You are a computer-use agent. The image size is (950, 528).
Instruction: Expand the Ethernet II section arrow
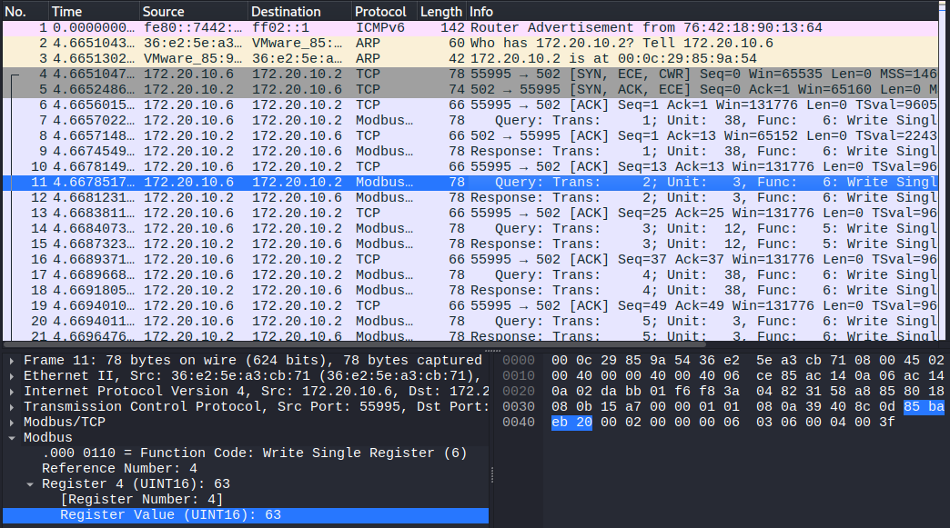(x=11, y=376)
